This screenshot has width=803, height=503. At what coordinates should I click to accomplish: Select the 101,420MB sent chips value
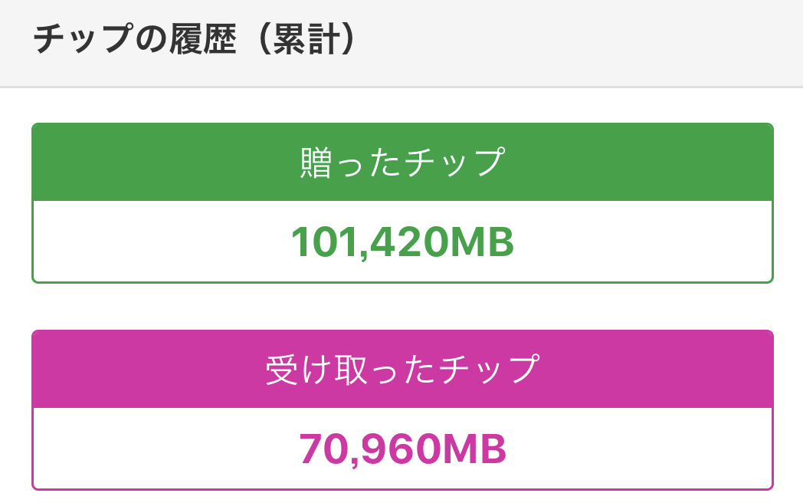click(x=402, y=242)
